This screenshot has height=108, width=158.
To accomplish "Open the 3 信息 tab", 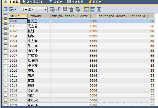I will tap(56, 2).
